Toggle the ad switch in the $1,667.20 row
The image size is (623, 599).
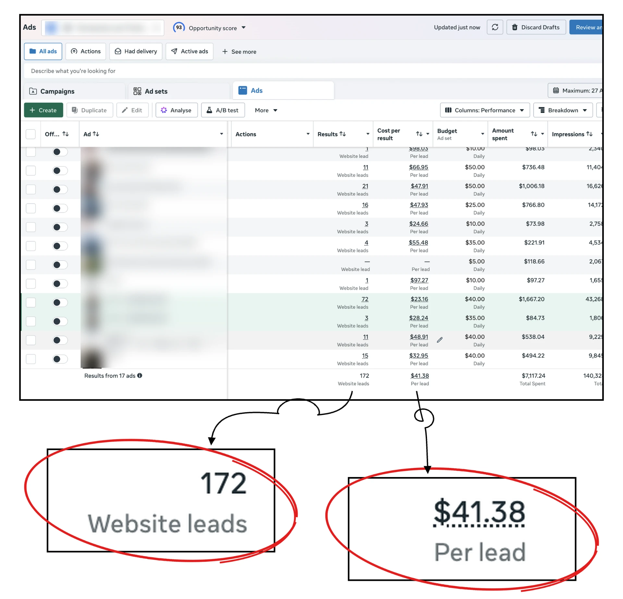60,302
